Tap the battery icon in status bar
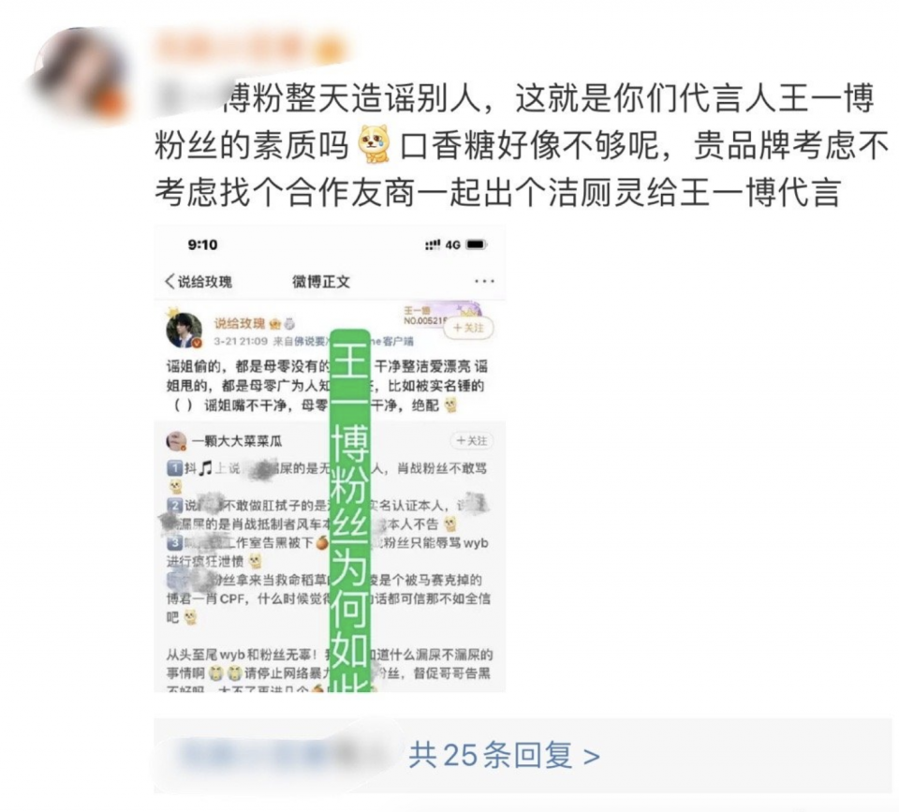The height and width of the screenshot is (812, 899). coord(476,244)
